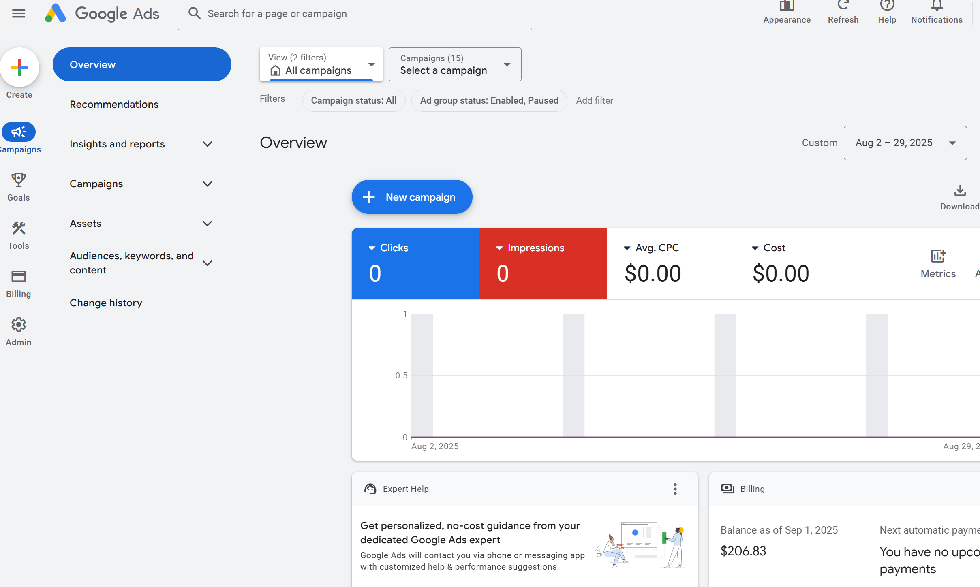Open the Billing card icon in sidebar
The height and width of the screenshot is (587, 980).
coord(19,276)
